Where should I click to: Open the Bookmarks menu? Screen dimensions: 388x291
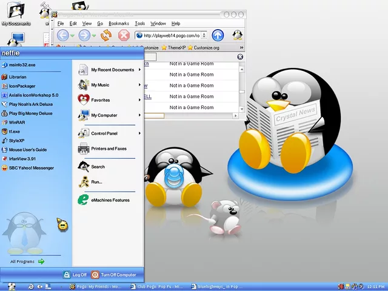(x=119, y=24)
